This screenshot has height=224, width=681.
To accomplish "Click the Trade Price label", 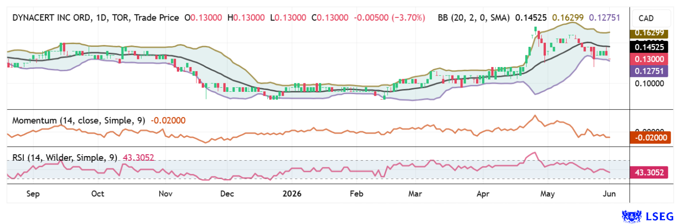I will 156,18.
